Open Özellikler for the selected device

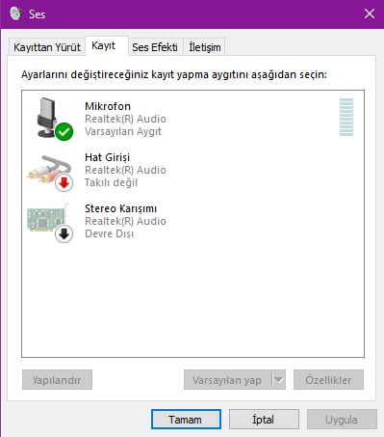coord(328,380)
